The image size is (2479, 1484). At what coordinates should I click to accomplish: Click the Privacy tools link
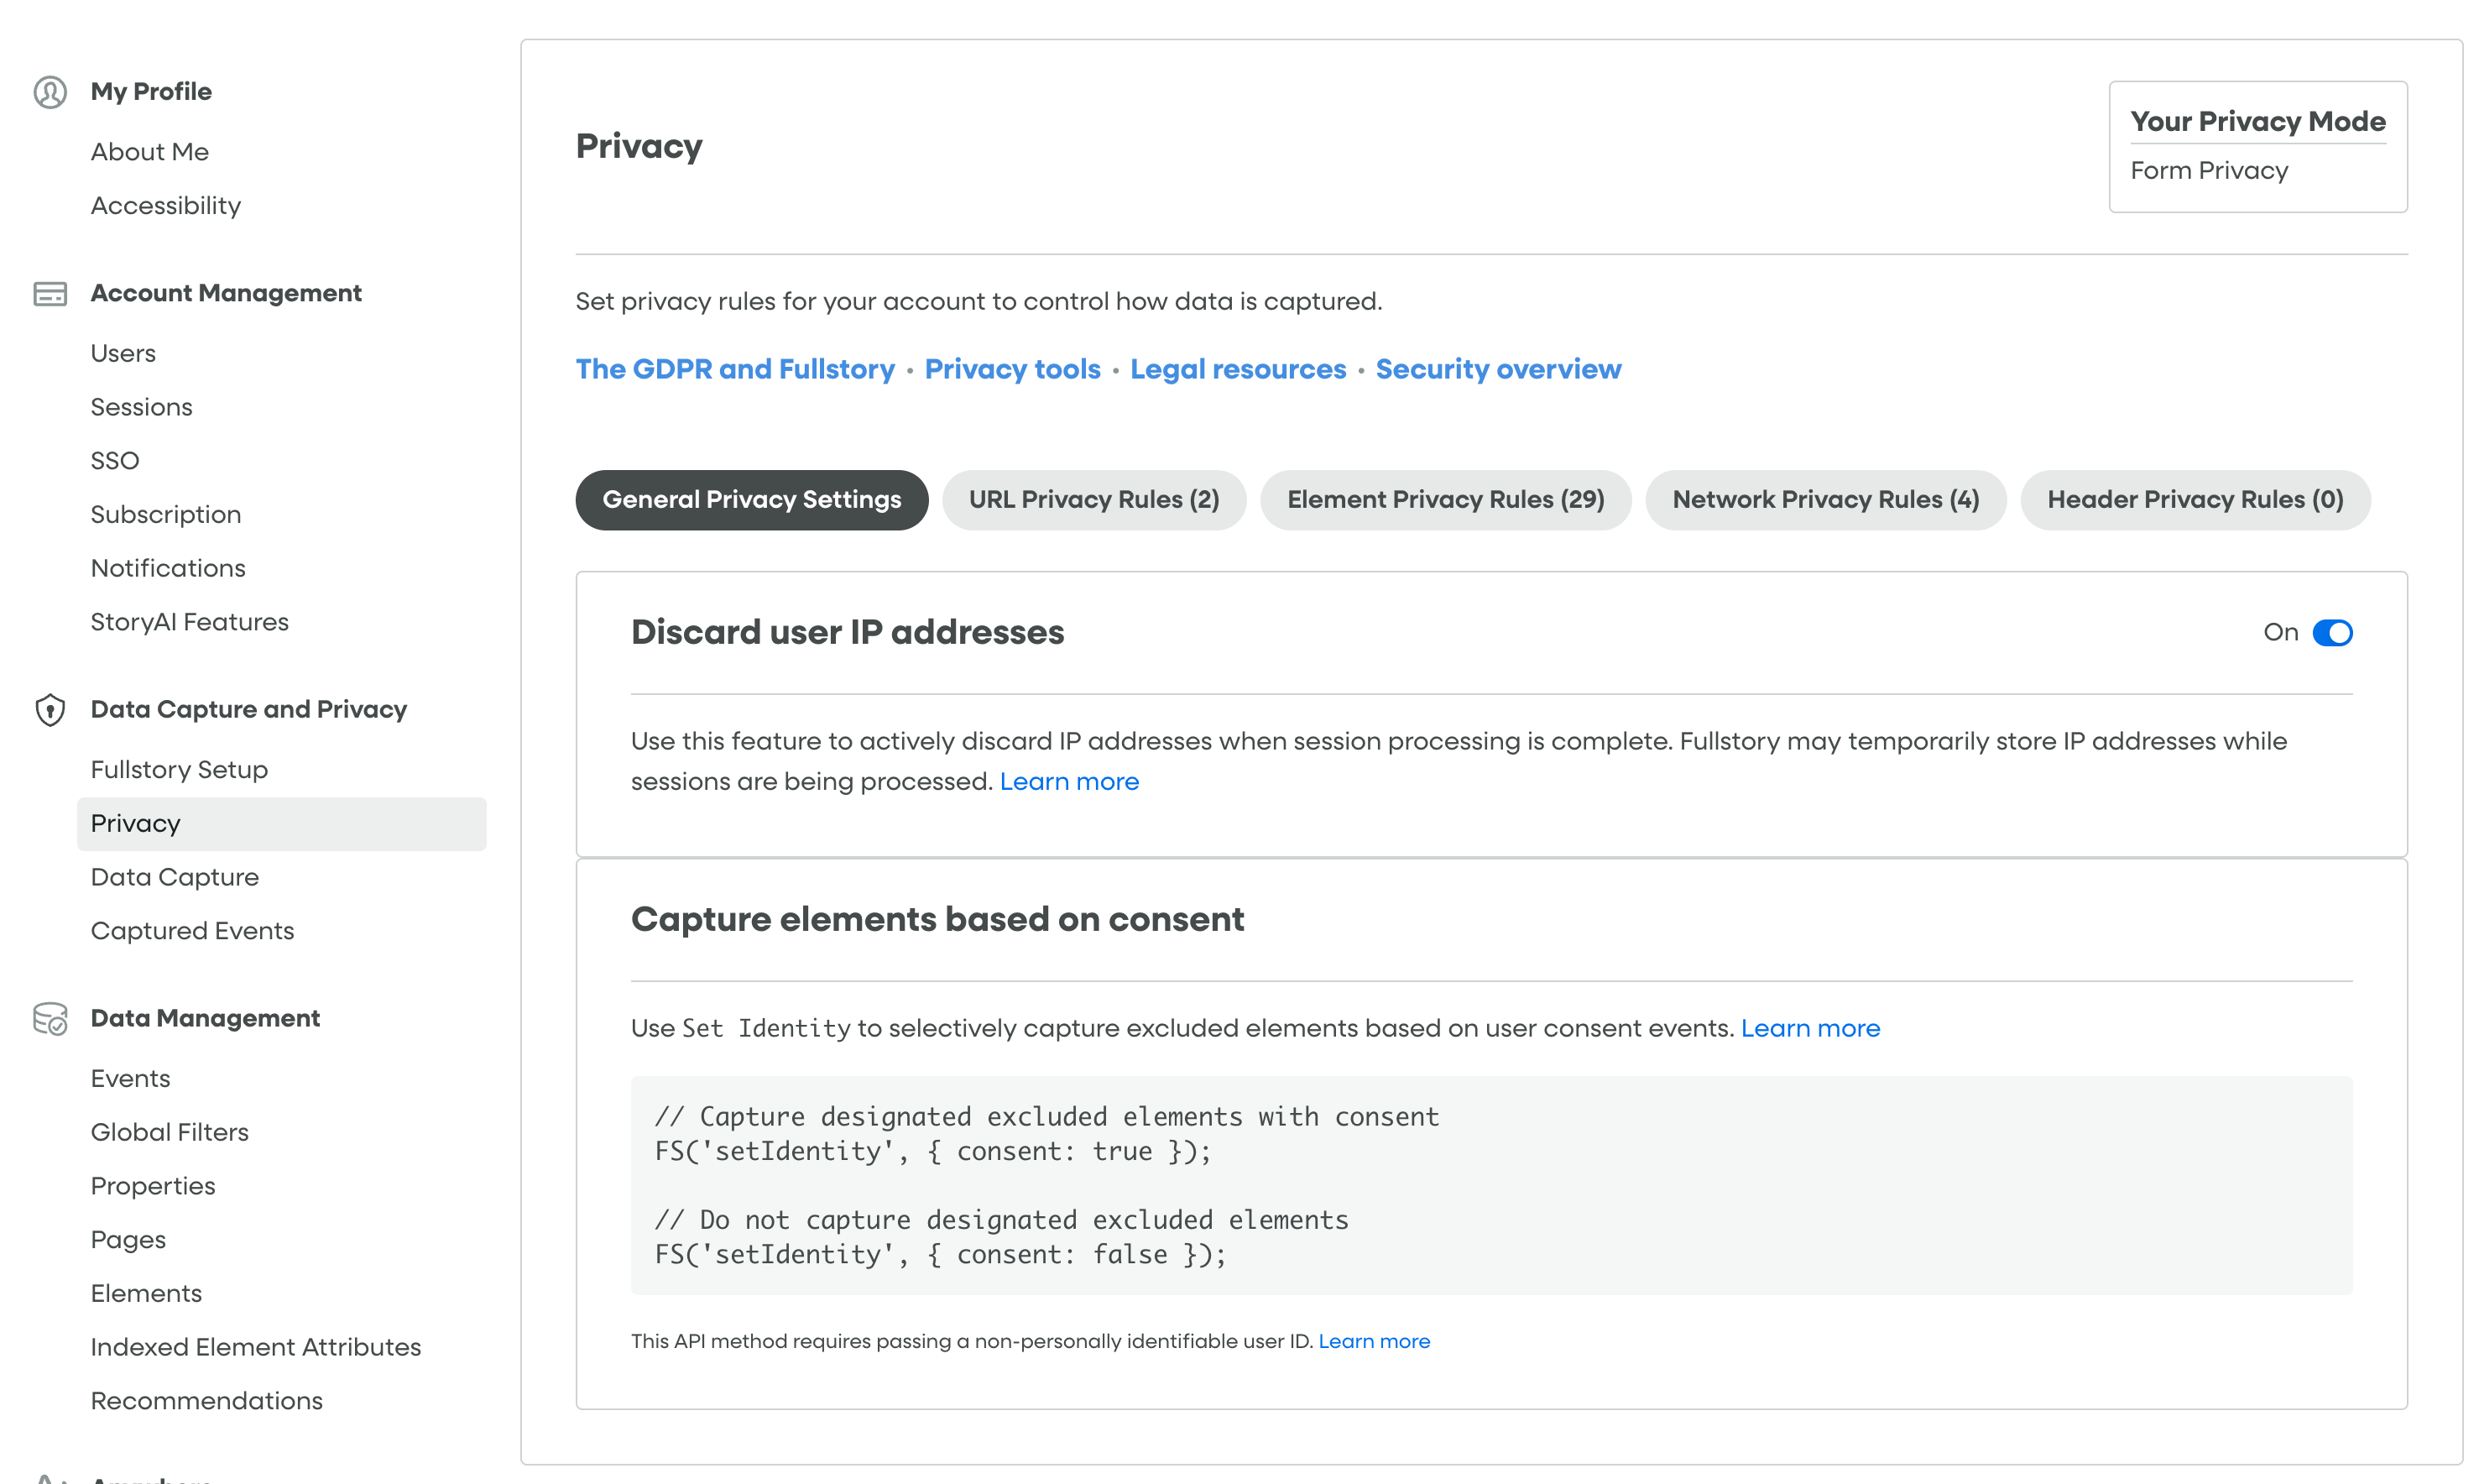pos(1013,369)
